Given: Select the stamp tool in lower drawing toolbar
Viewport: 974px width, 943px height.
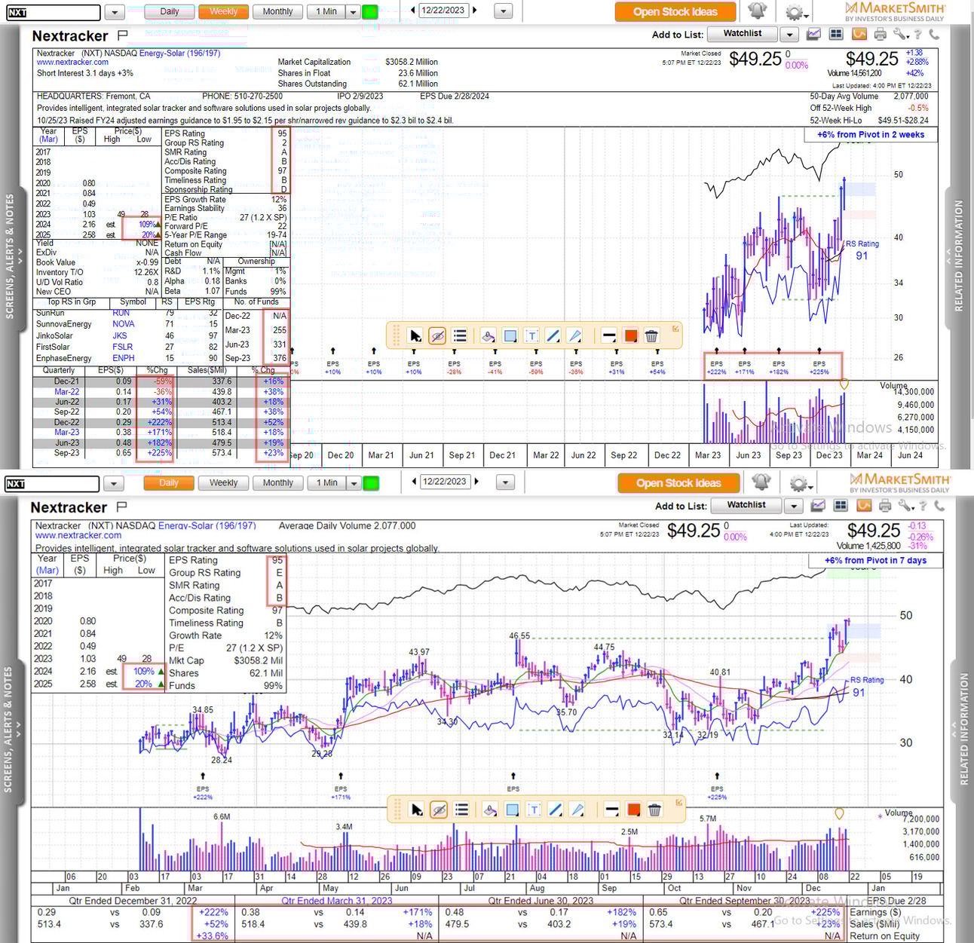Looking at the screenshot, I should [490, 810].
